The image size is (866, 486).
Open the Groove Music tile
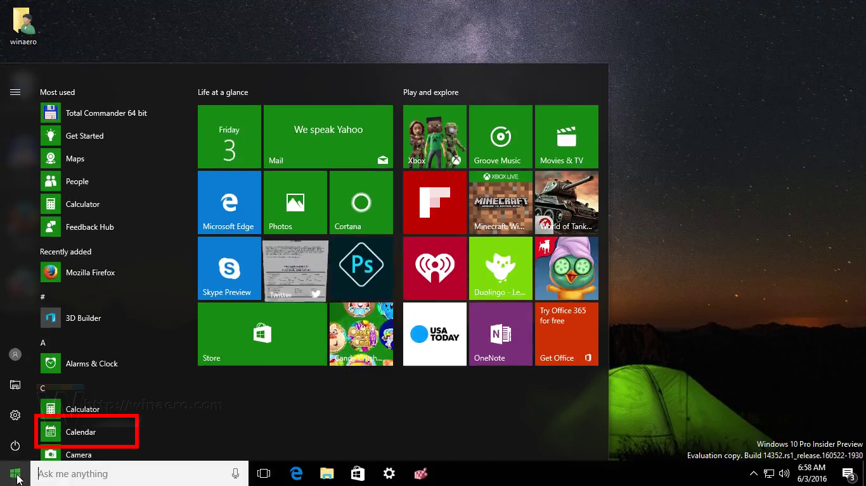(500, 136)
